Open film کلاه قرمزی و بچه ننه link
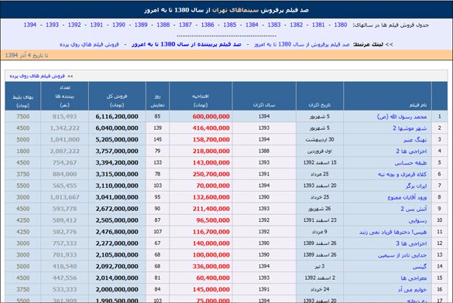 [x=402, y=175]
